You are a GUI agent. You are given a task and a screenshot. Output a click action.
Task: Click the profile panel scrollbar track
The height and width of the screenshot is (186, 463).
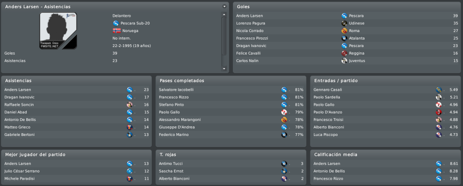(224, 42)
